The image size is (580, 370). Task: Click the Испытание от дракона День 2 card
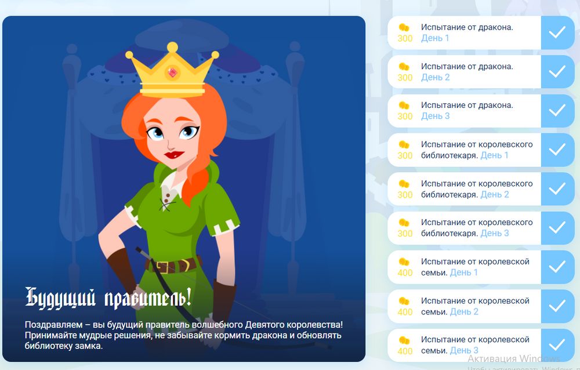(x=481, y=72)
